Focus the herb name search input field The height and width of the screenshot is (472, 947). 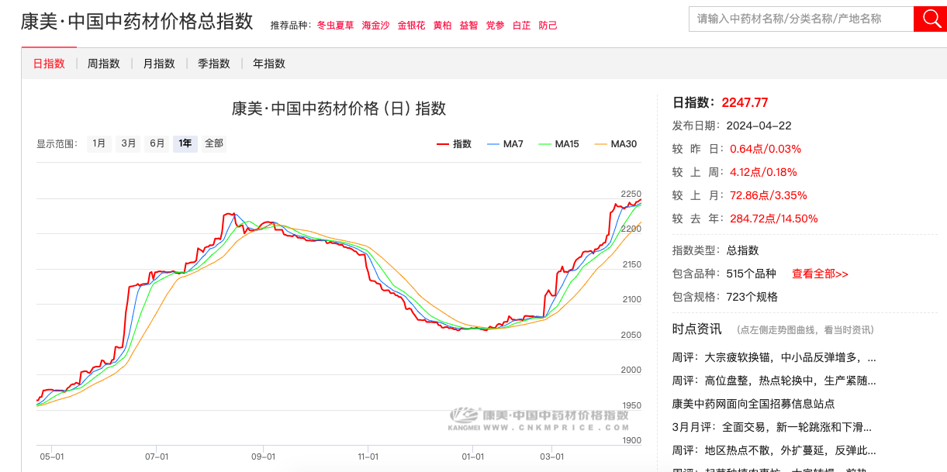pyautogui.click(x=801, y=19)
